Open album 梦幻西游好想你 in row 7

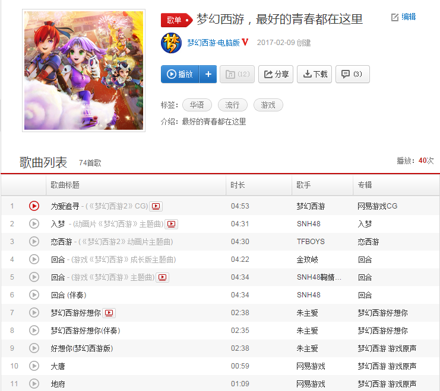tap(382, 313)
